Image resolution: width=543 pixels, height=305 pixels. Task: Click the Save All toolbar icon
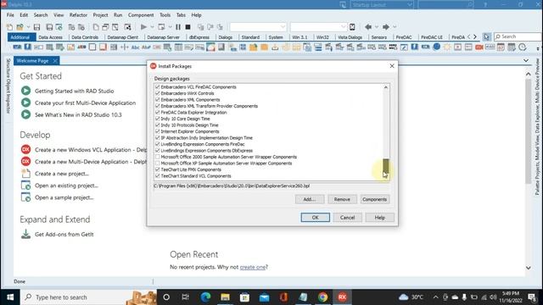[49, 27]
